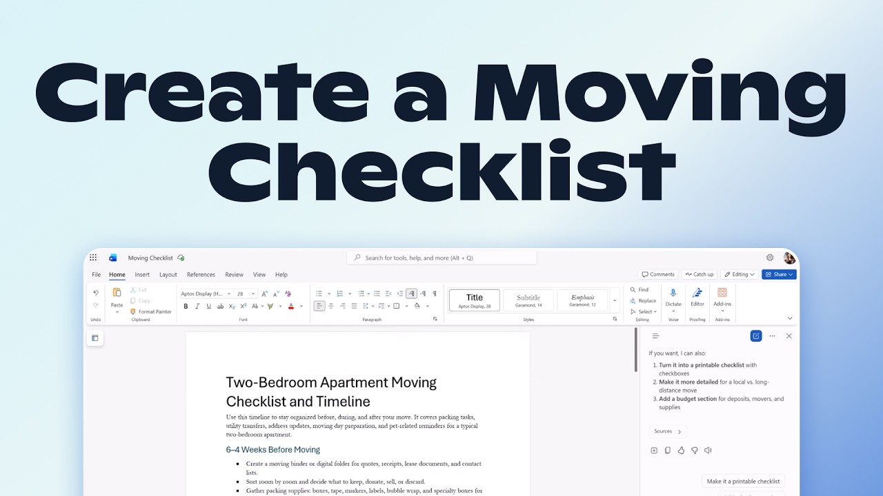Give thumbs down to response
883x496 pixels.
(x=694, y=451)
